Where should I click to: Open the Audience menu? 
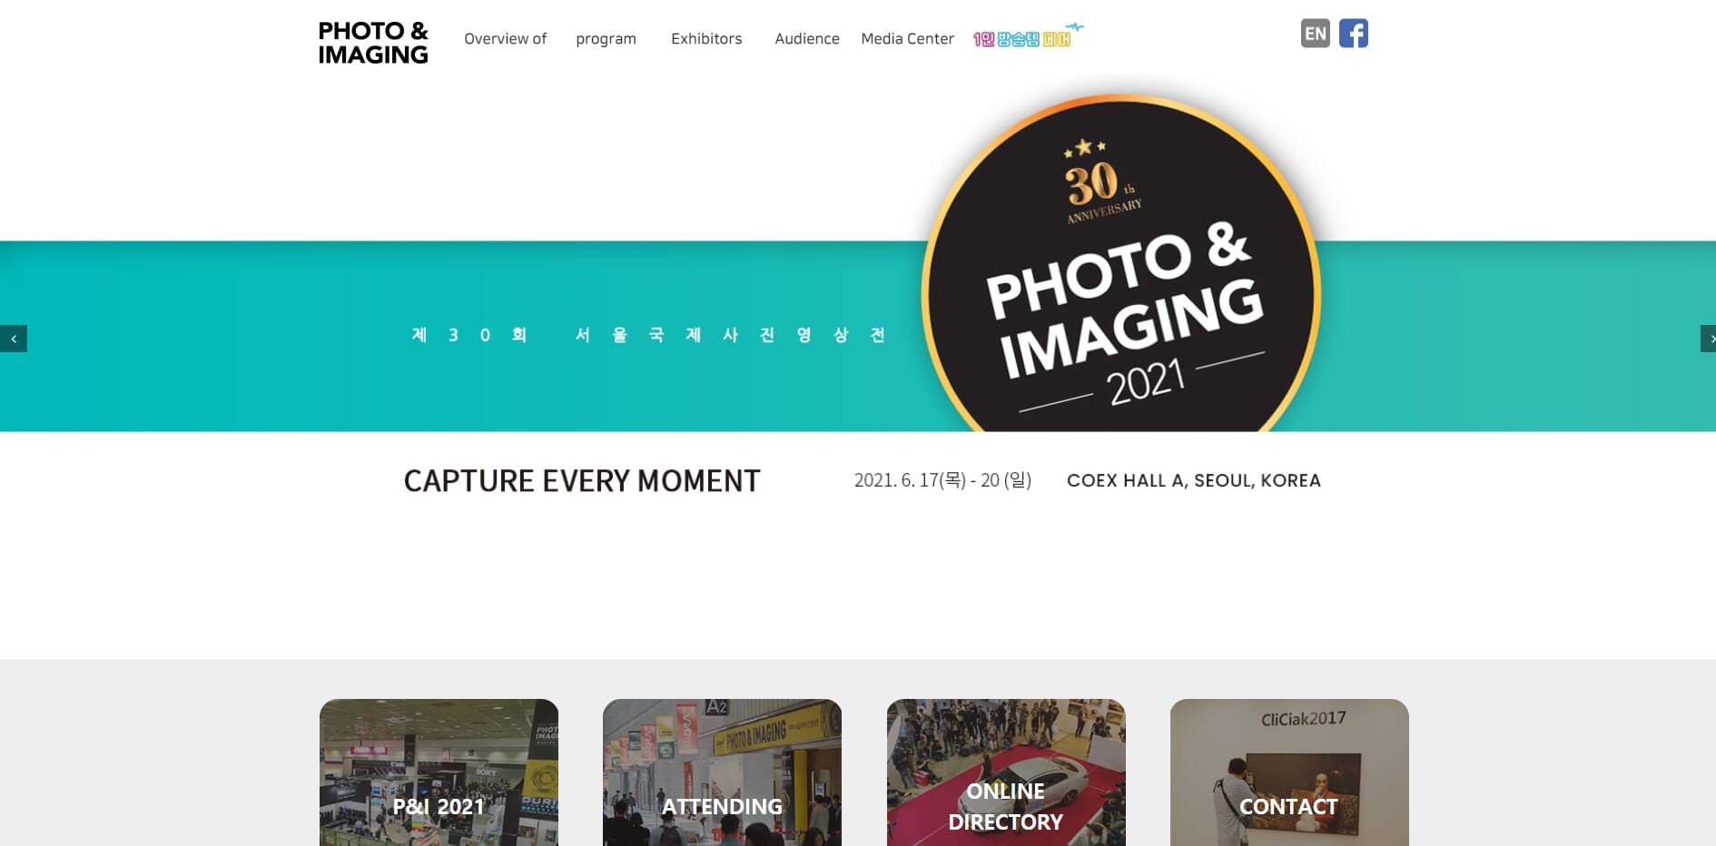point(807,39)
